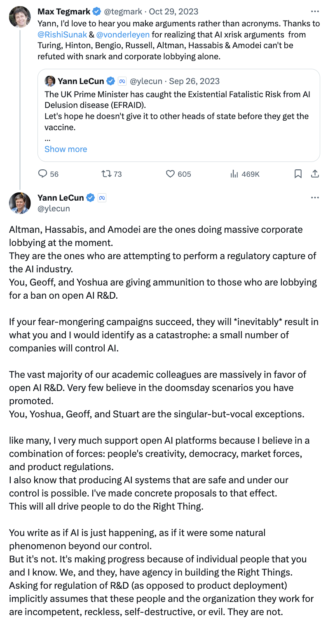328x618 pixels.
Task: View analytics for the 469K views tweet
Action: pyautogui.click(x=234, y=174)
